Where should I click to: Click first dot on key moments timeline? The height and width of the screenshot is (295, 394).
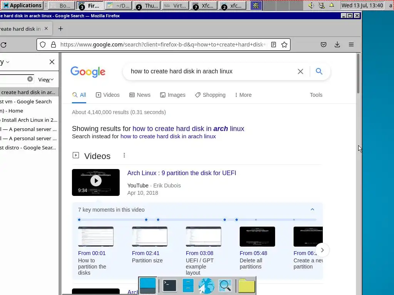pos(79,220)
